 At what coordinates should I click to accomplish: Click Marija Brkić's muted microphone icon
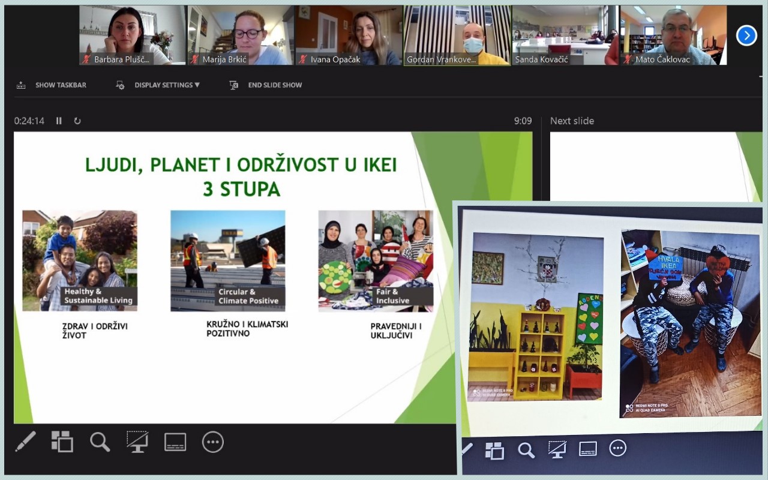[194, 59]
